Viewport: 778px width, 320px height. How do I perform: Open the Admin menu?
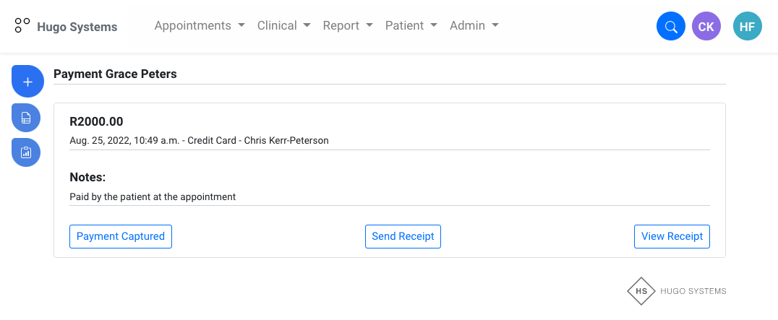click(474, 26)
